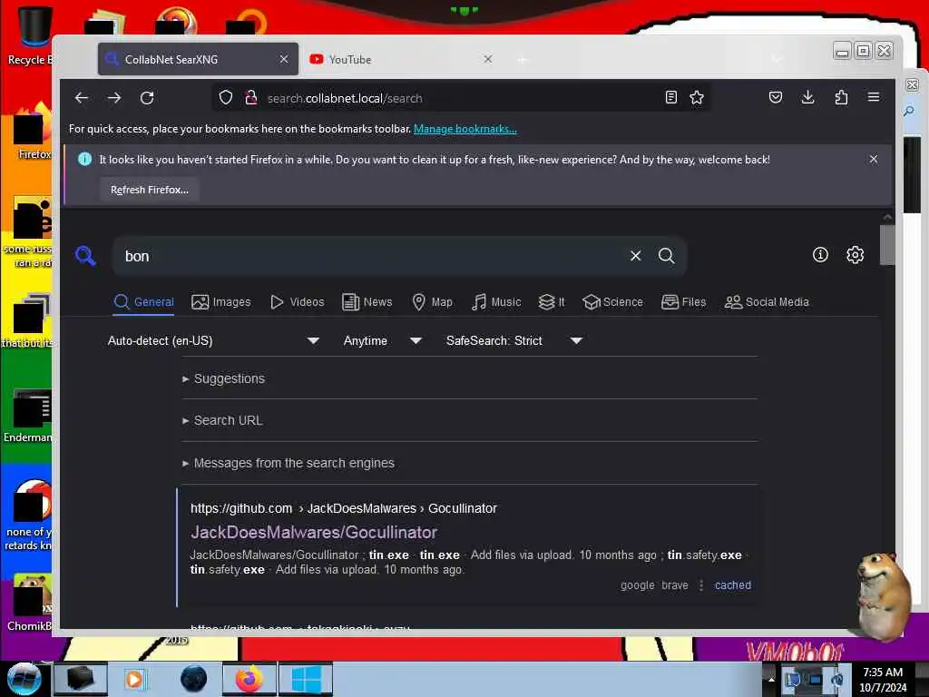Clear the search query with the X icon

coord(636,255)
